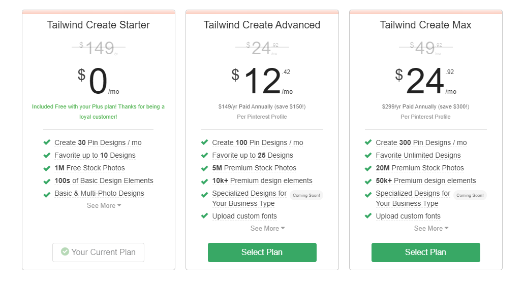Click checkmark beside 10k+ Premium design elements
Screen dimensions: 525x290
coord(205,180)
